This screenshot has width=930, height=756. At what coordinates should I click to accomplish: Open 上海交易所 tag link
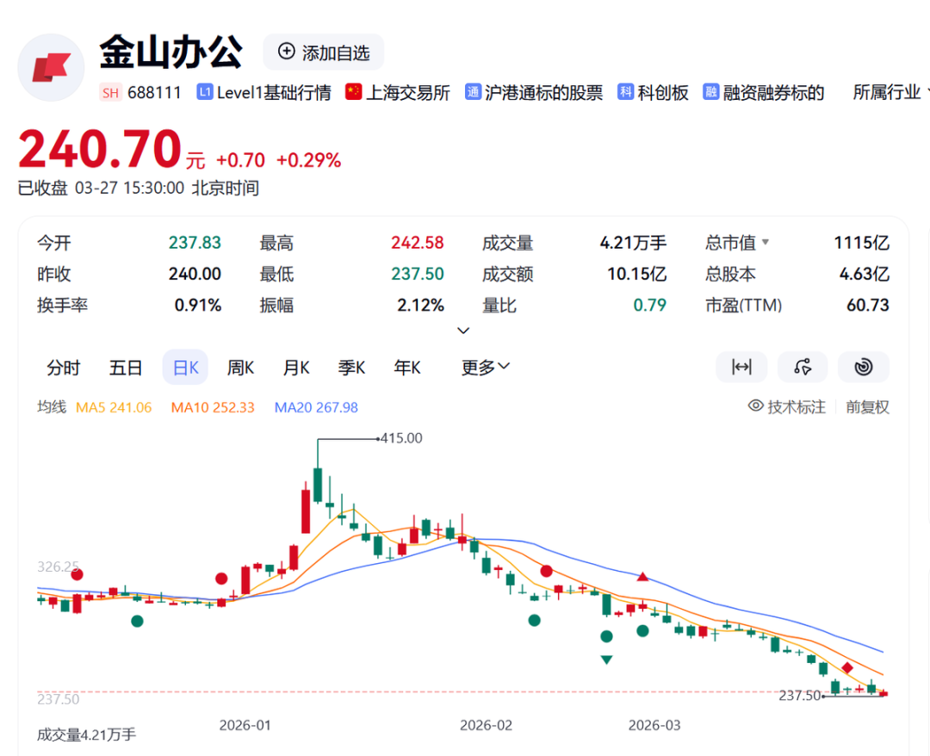408,92
